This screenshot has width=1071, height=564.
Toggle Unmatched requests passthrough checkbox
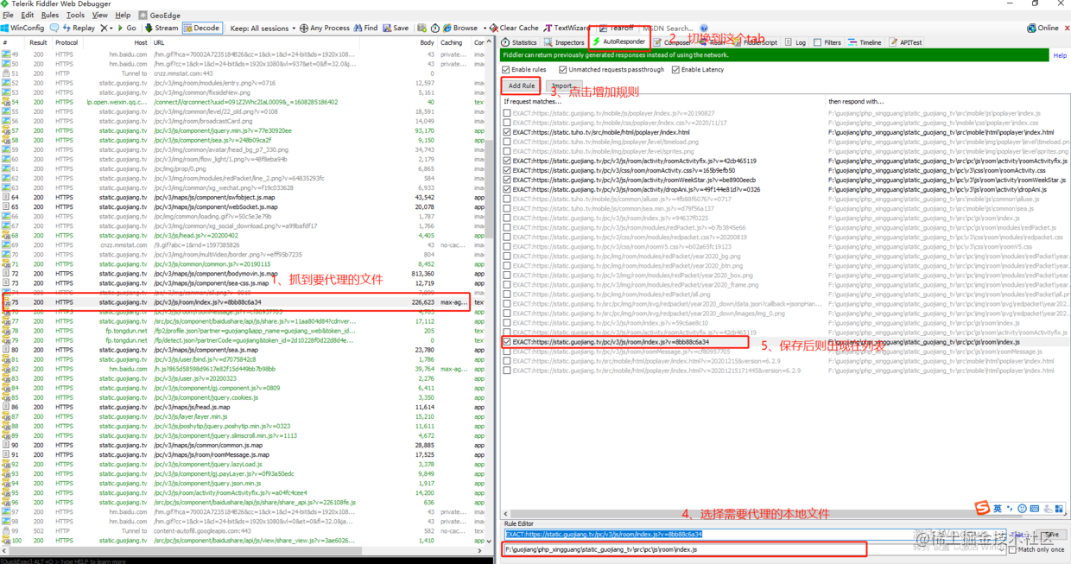(x=563, y=70)
